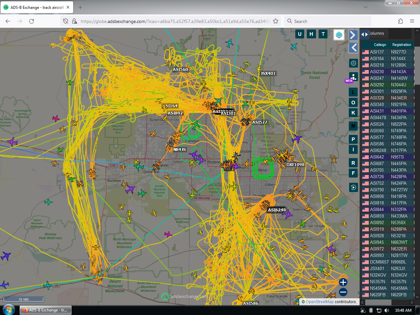Open the list all tabs dropdown
This screenshot has height=315, width=420.
pos(366,7)
